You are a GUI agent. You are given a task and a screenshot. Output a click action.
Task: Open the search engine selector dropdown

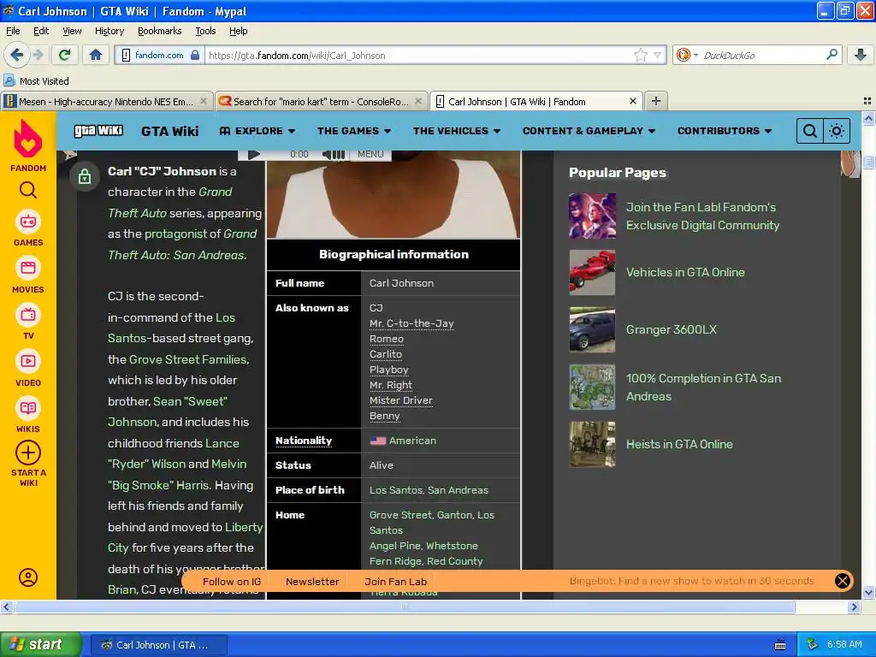(687, 55)
